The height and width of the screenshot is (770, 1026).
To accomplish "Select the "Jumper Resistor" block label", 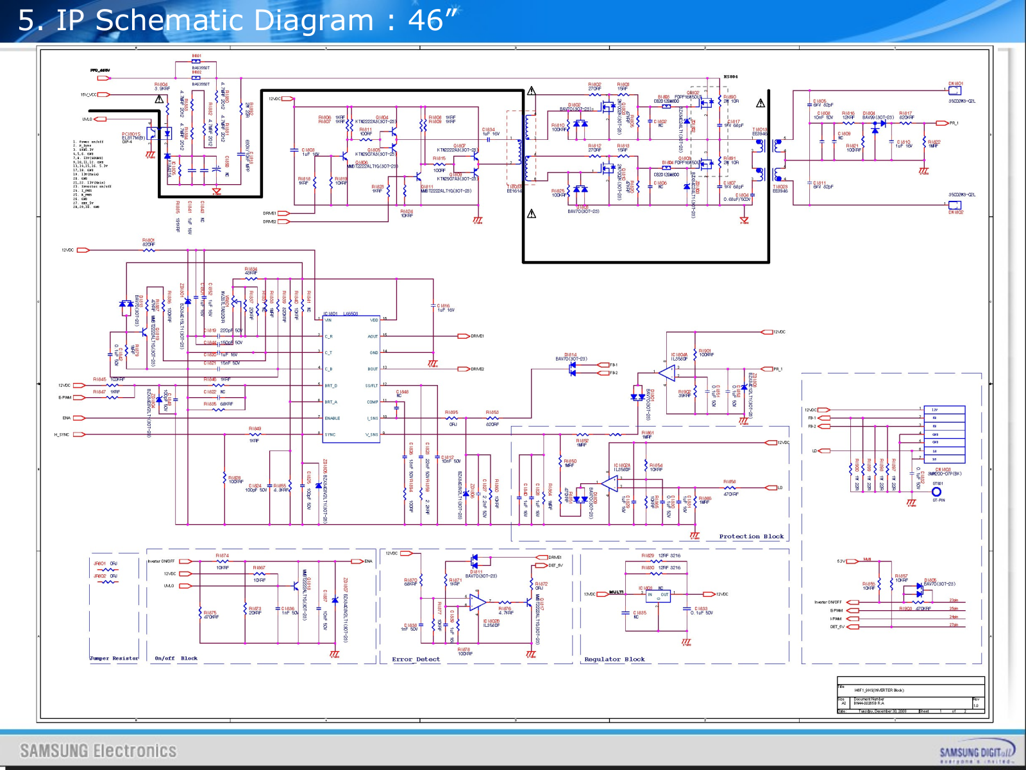I will point(114,658).
